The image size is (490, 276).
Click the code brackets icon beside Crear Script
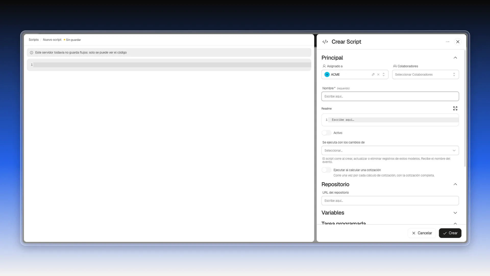325,42
